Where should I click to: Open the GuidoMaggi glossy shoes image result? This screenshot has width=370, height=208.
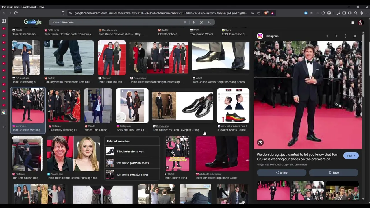tap(183, 106)
